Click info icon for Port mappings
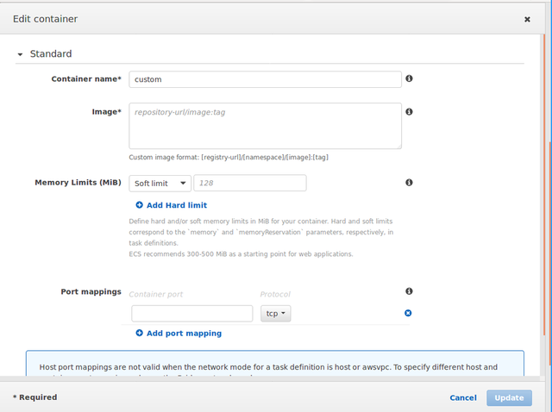The width and height of the screenshot is (552, 412). (x=409, y=291)
